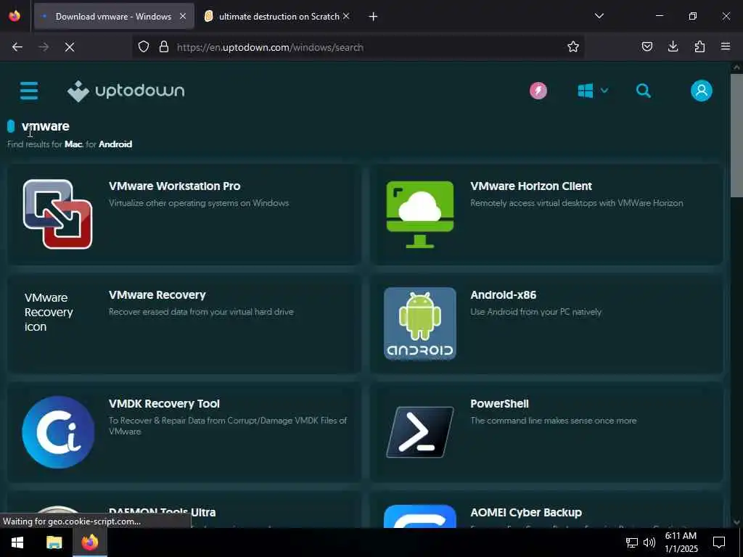
Task: Open the Firefox downloads panel
Action: 673,47
